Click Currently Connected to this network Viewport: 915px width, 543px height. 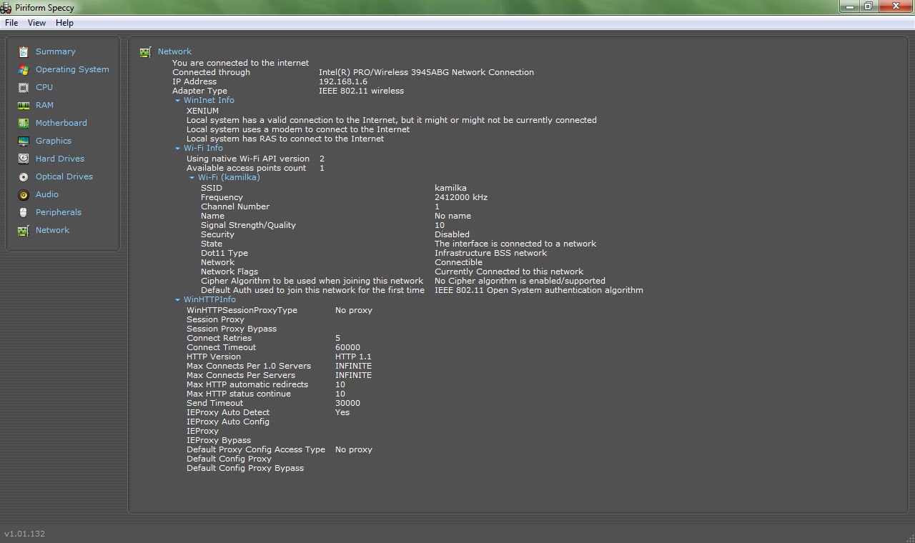click(509, 271)
